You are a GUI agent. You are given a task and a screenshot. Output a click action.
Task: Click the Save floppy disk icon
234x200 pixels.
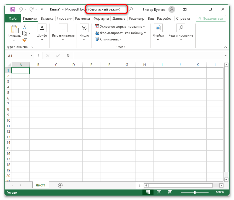click(13, 9)
